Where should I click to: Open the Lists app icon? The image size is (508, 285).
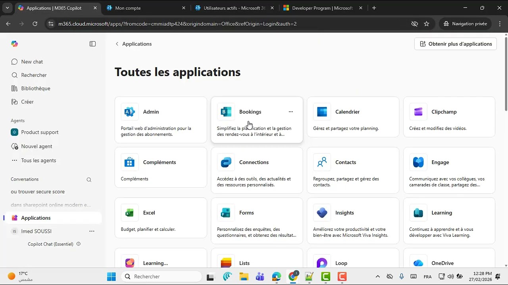(226, 262)
